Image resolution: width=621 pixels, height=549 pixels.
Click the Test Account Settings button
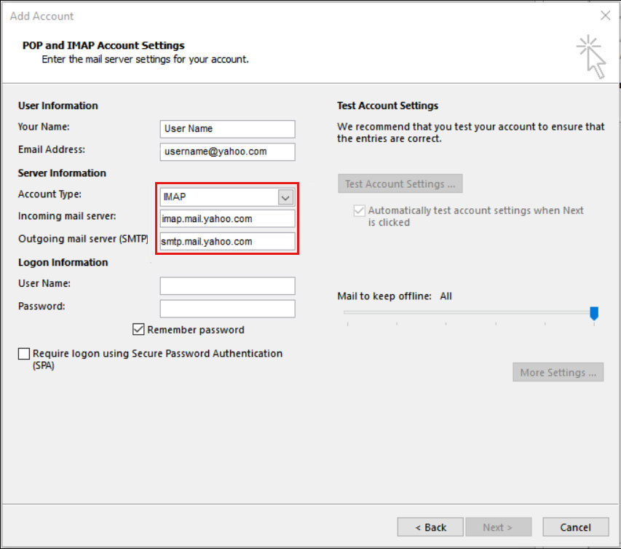click(x=400, y=183)
